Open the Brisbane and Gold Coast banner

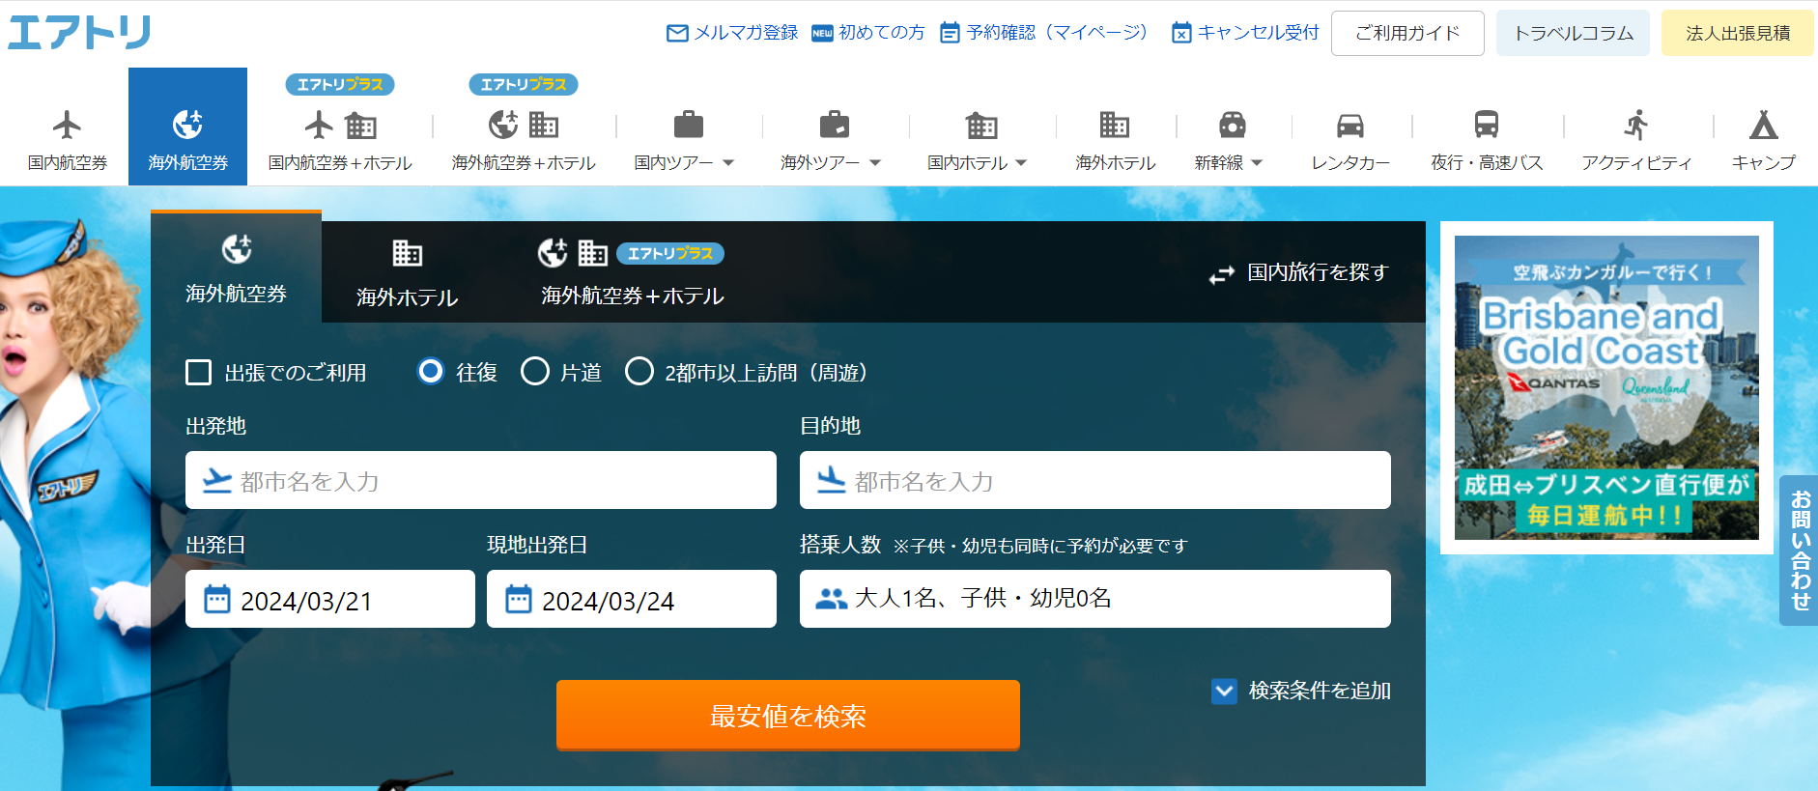[x=1606, y=387]
